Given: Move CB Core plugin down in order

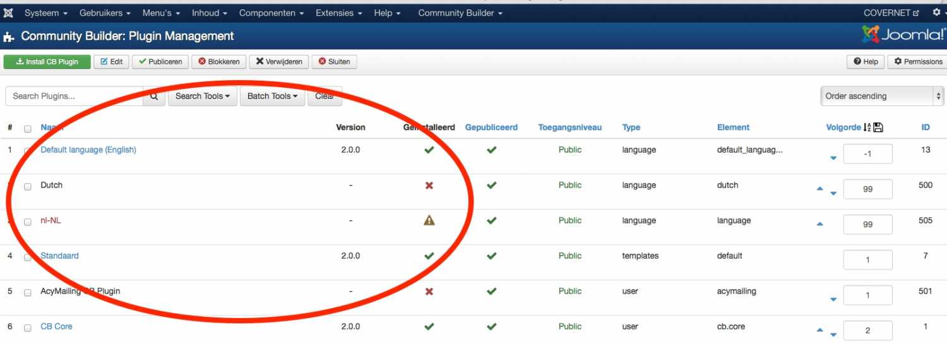Looking at the screenshot, I should tap(833, 335).
